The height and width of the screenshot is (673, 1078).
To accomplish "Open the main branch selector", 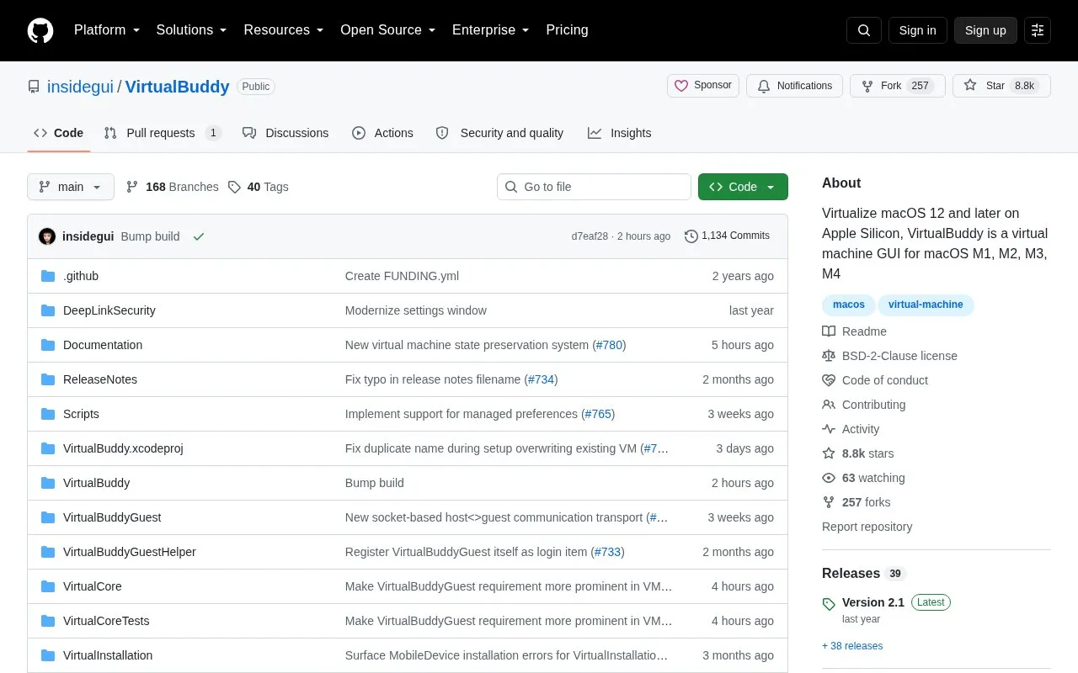I will (x=71, y=187).
